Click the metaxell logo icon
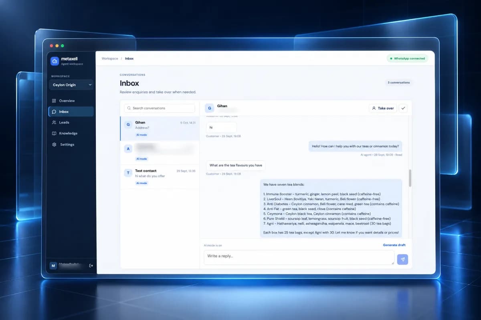The width and height of the screenshot is (481, 320). [x=55, y=61]
